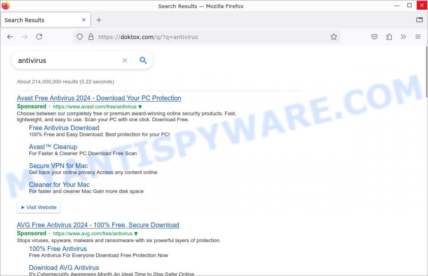
Task: Close the Search Results tab
Action: pos(84,20)
